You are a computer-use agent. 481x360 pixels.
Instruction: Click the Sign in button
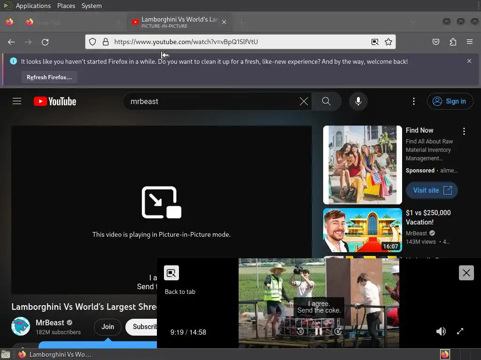[x=450, y=101]
